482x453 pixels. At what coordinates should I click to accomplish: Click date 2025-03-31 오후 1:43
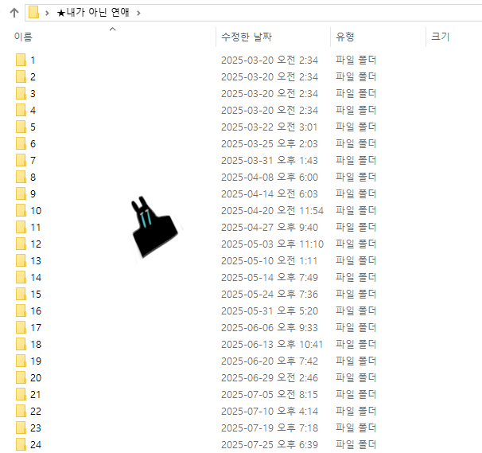point(270,160)
